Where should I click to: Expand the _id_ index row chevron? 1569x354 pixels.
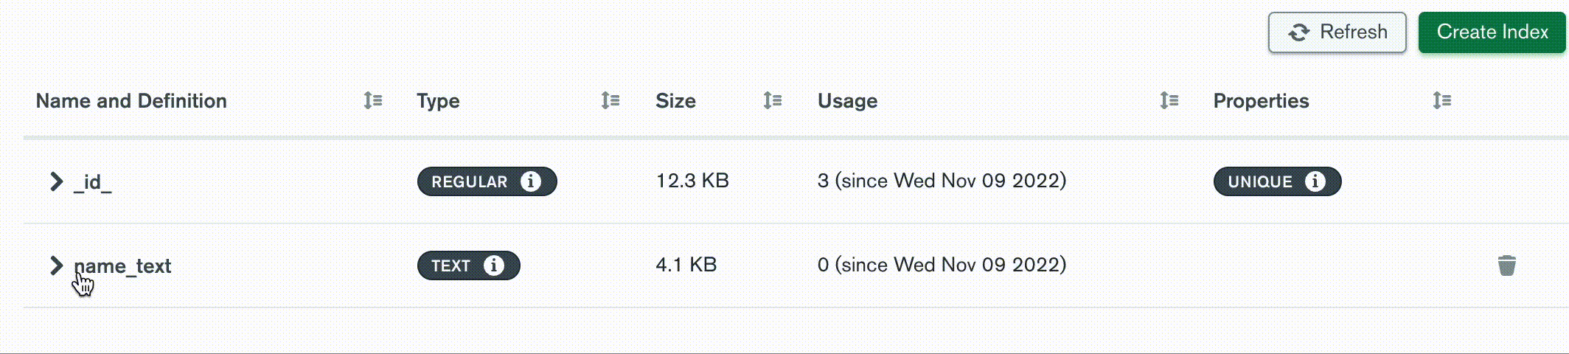(x=56, y=181)
